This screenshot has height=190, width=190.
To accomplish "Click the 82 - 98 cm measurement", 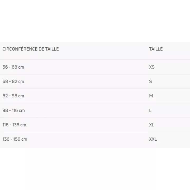I will click(x=13, y=96).
